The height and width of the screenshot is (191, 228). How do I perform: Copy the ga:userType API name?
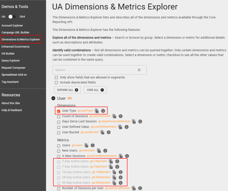[x=97, y=111]
